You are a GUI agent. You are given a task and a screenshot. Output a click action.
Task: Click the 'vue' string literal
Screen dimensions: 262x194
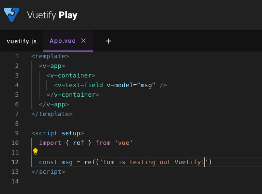124,143
